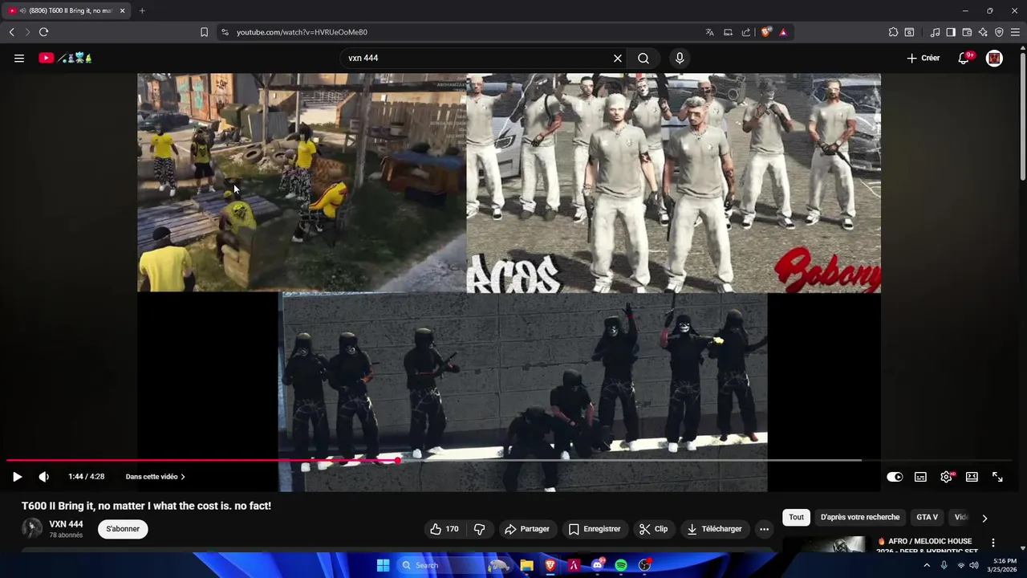The width and height of the screenshot is (1027, 578).
Task: Switch to theater mode
Action: (x=972, y=477)
